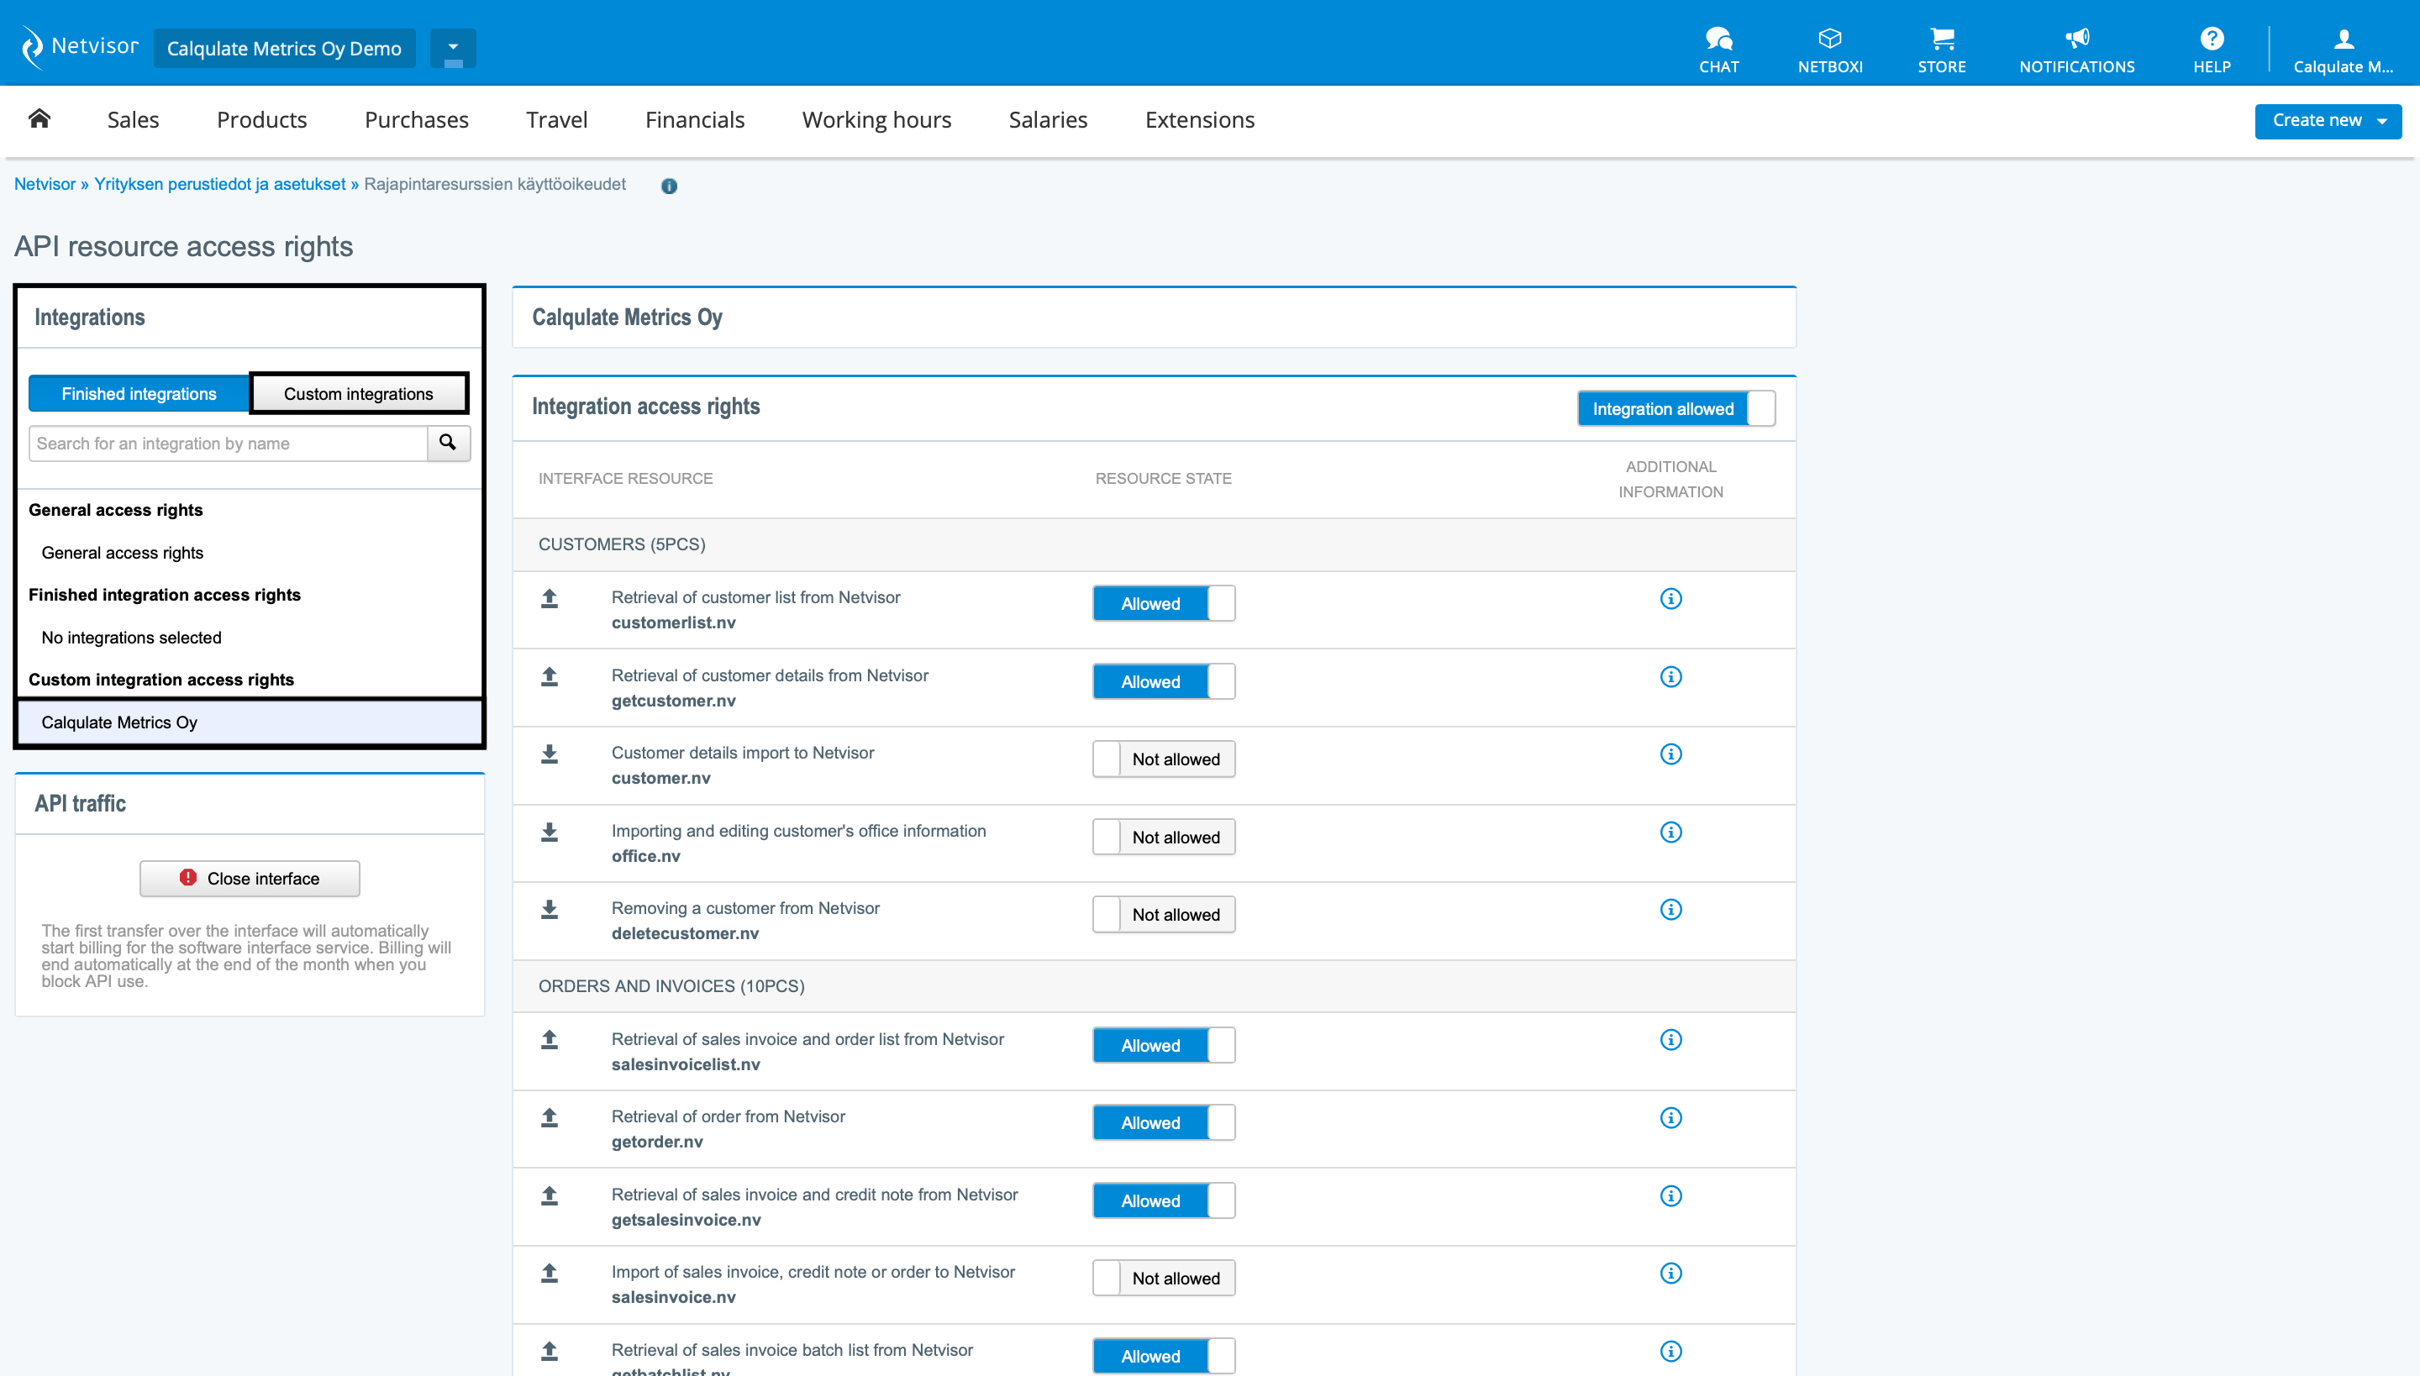The width and height of the screenshot is (2420, 1376).
Task: Toggle customer.nv Not allowed switch
Action: click(x=1163, y=759)
